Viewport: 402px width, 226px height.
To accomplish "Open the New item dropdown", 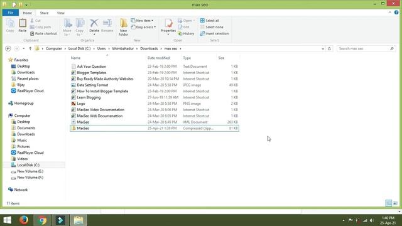I will point(142,21).
